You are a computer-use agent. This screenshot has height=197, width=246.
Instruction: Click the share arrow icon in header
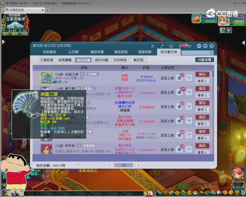[162, 46]
